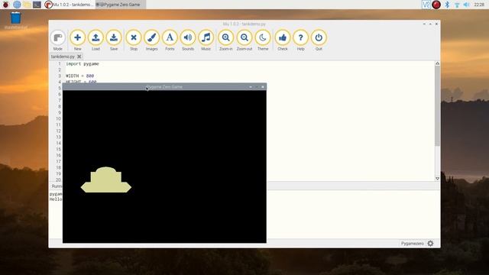Viewport: 489px width, 275px height.
Task: Quit Mu with the power button
Action: click(x=319, y=40)
